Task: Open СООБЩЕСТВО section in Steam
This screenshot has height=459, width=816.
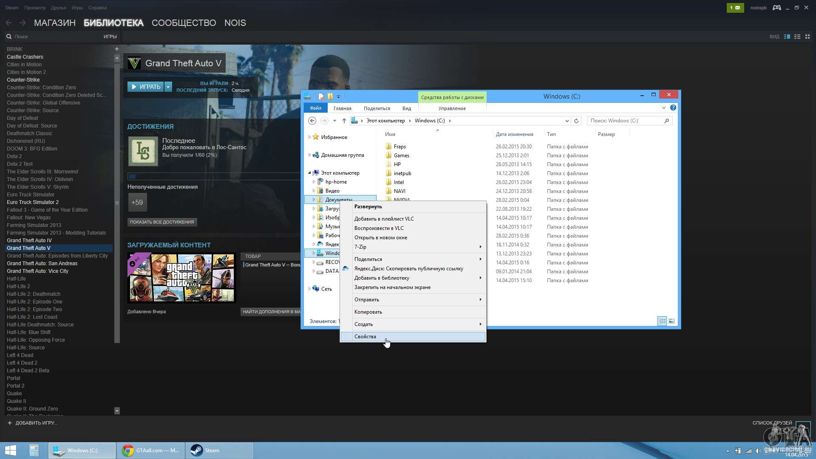Action: pos(184,23)
